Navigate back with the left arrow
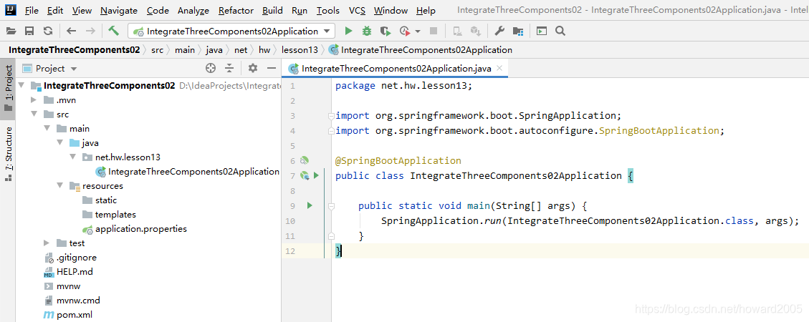This screenshot has height=322, width=809. tap(71, 31)
